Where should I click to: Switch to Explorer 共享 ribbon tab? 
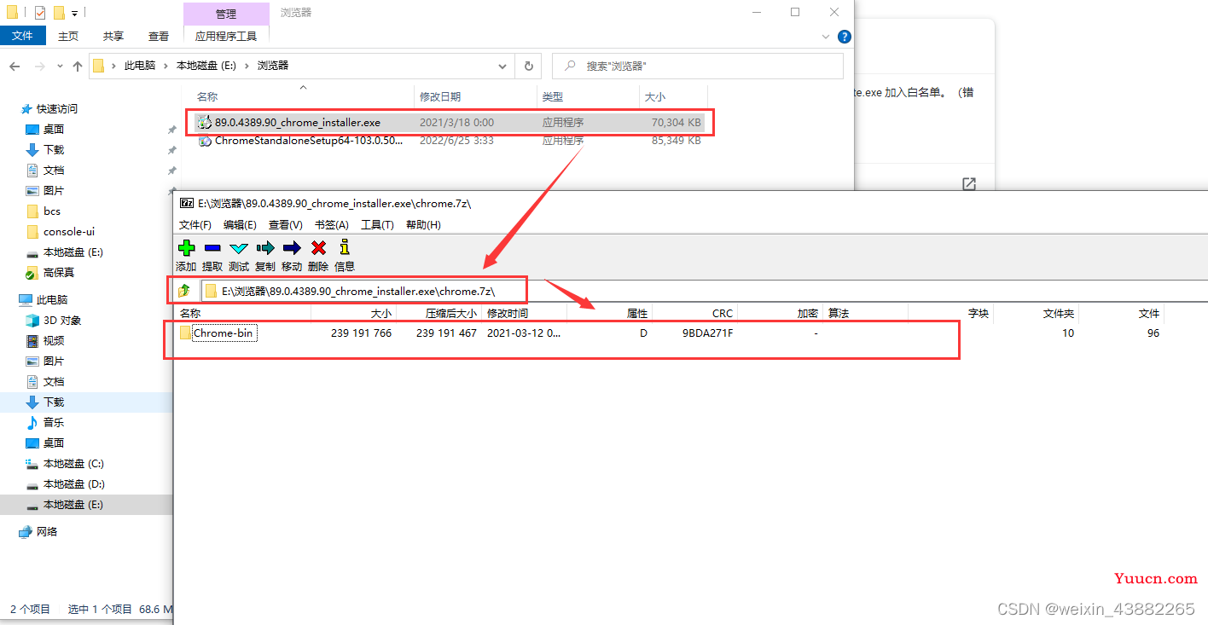113,36
